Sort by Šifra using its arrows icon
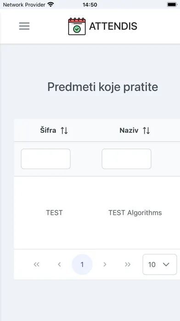Viewport: 180px width, 321px height. coord(64,131)
